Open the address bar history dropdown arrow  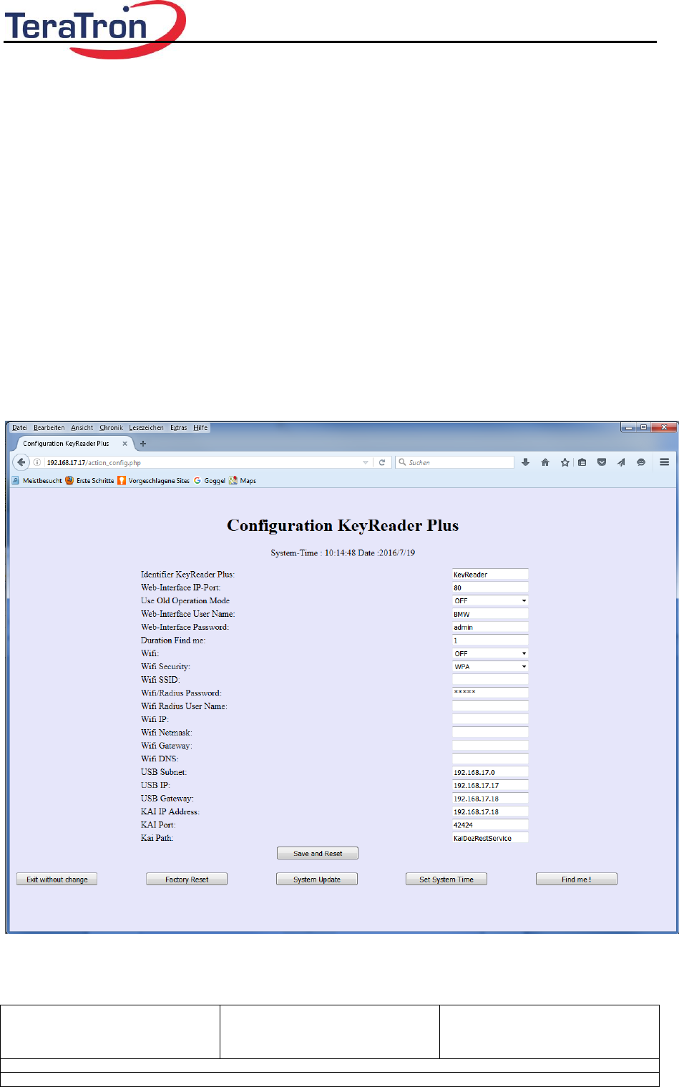pyautogui.click(x=366, y=462)
